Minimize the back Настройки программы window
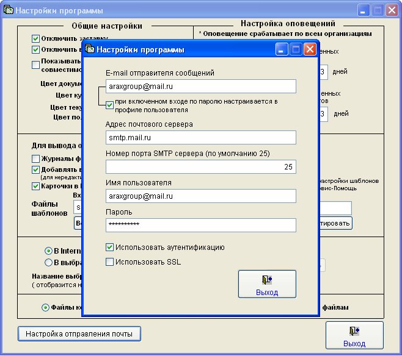The height and width of the screenshot is (356, 402). [x=364, y=10]
